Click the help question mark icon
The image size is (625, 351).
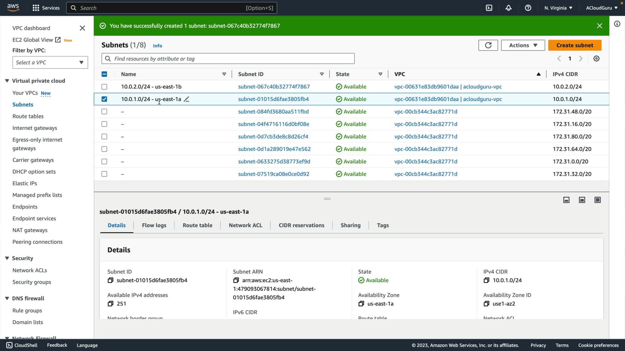click(528, 8)
